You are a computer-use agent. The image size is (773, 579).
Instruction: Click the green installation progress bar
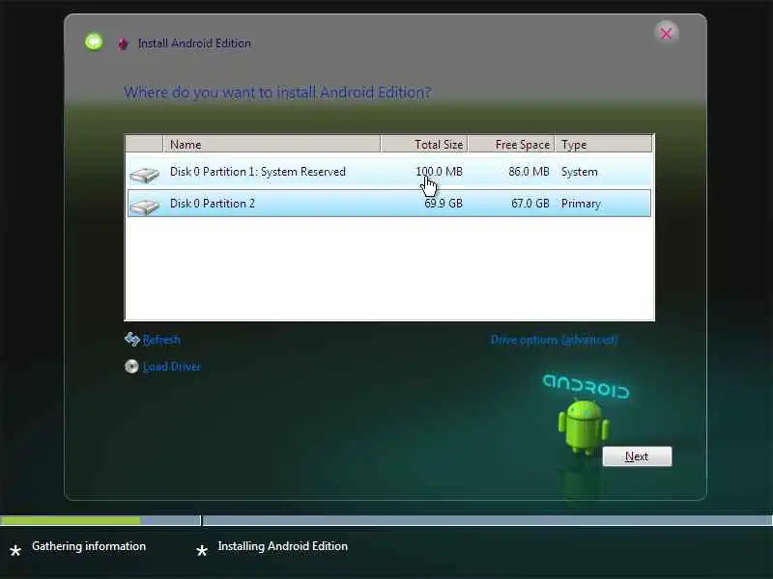(x=71, y=520)
